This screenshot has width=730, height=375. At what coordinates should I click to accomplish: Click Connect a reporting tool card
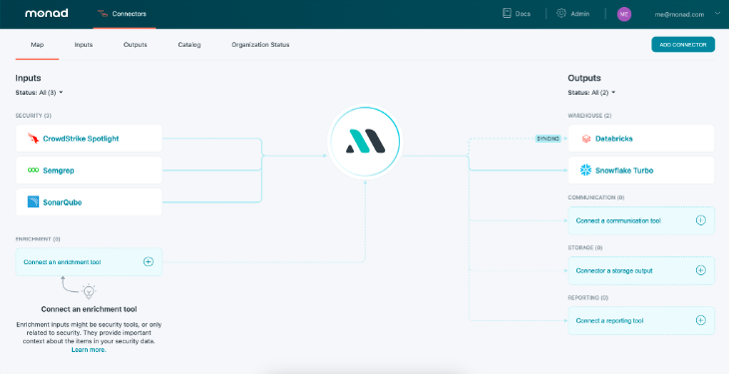(x=641, y=320)
